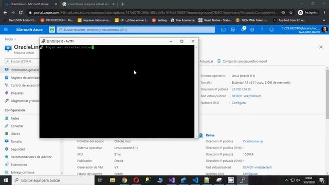Open Discos menu item

click(x=15, y=134)
